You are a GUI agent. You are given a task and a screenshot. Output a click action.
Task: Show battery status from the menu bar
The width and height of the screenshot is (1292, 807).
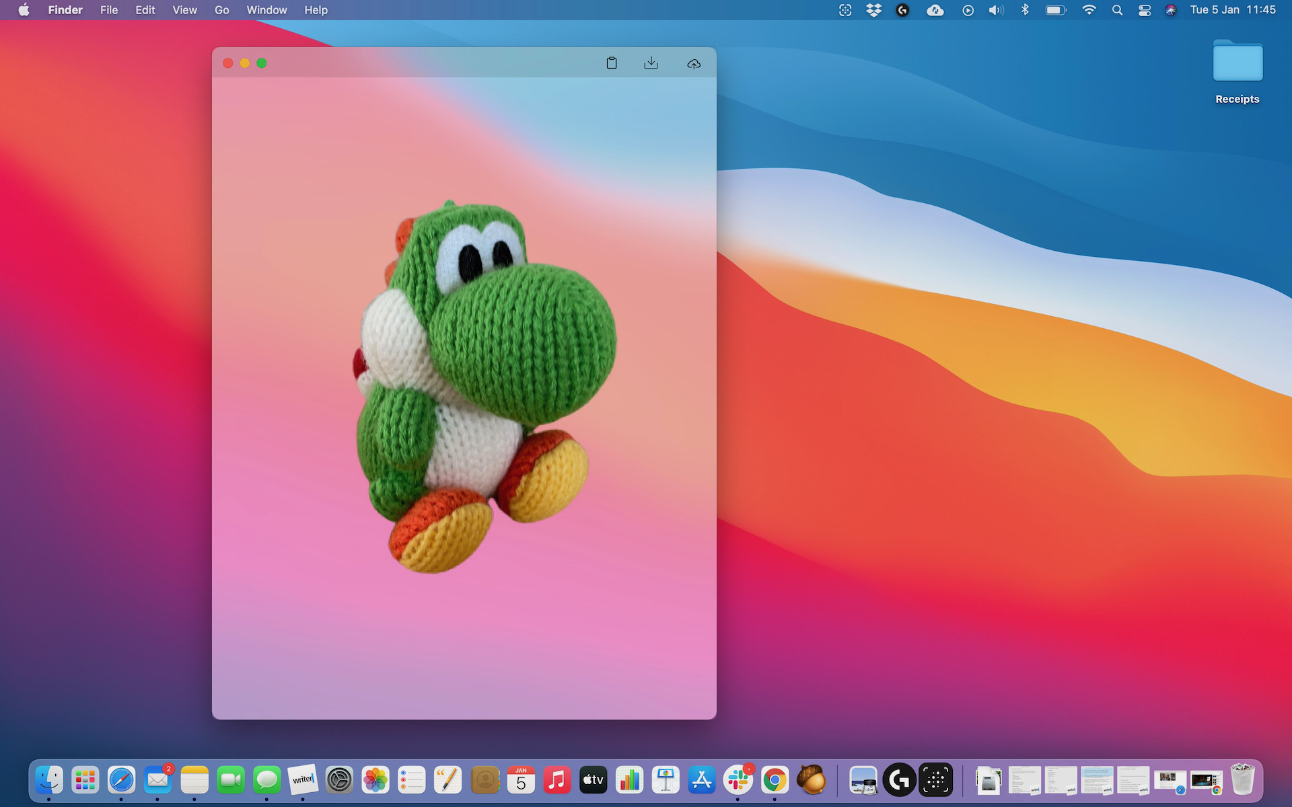point(1056,10)
